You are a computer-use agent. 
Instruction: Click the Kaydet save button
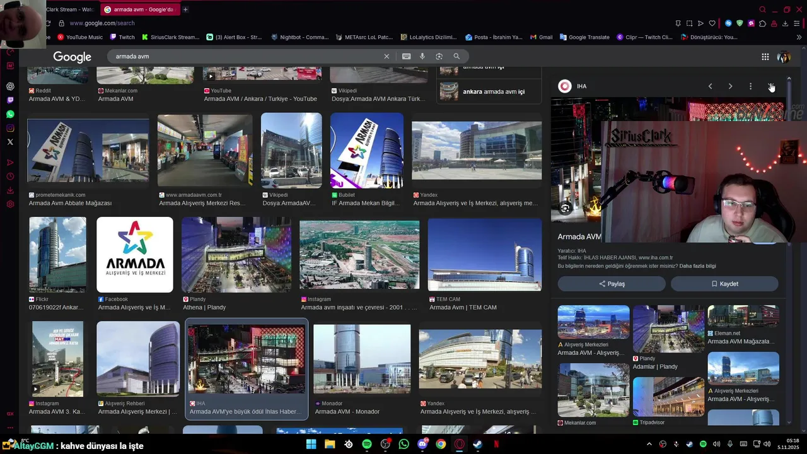point(724,284)
